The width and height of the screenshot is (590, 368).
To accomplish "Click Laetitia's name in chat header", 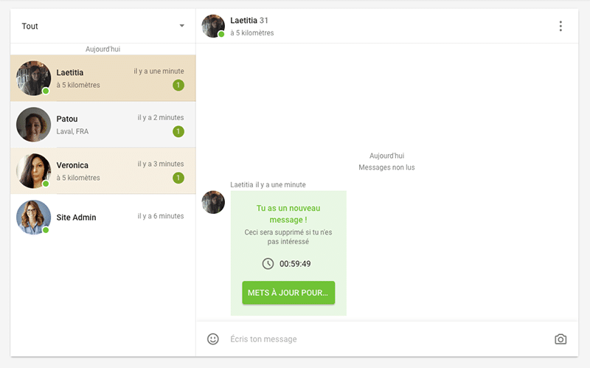I will (x=243, y=21).
